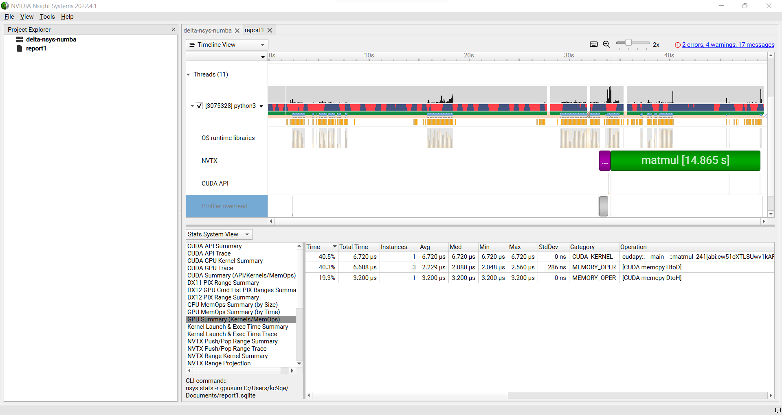Switch to the delta-nsys-numba tab

pyautogui.click(x=207, y=31)
